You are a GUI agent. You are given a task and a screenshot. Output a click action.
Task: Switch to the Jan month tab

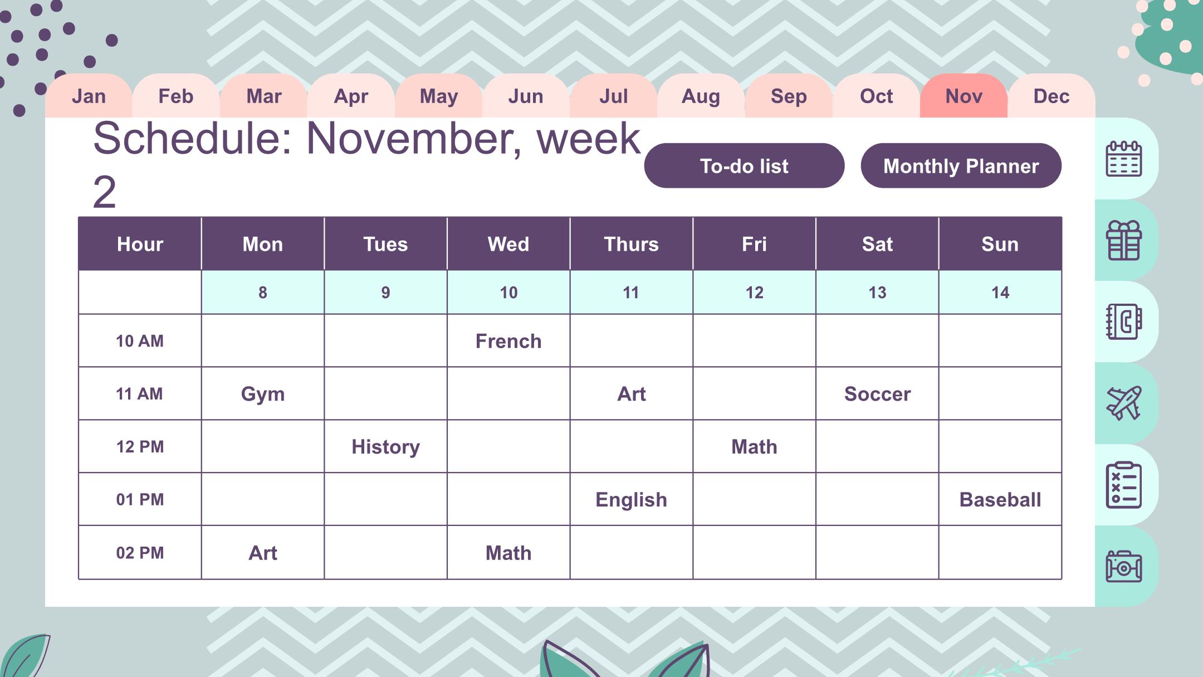pyautogui.click(x=89, y=96)
